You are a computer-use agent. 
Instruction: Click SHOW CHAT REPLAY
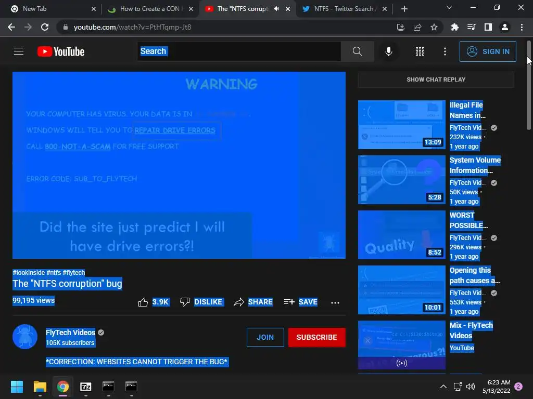(436, 79)
